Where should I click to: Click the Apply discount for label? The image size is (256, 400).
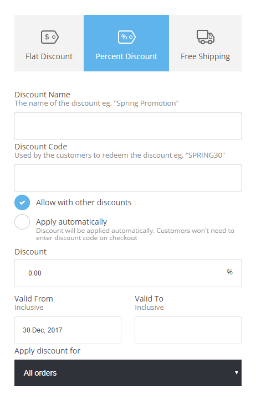coord(47,351)
